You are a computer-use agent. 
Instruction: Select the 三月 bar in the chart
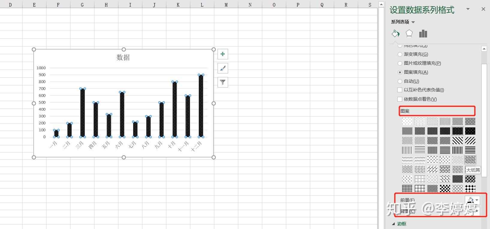[x=82, y=113]
